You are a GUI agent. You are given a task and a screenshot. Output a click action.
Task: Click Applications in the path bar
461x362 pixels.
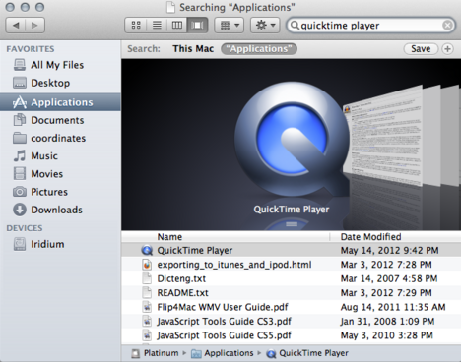(x=223, y=353)
